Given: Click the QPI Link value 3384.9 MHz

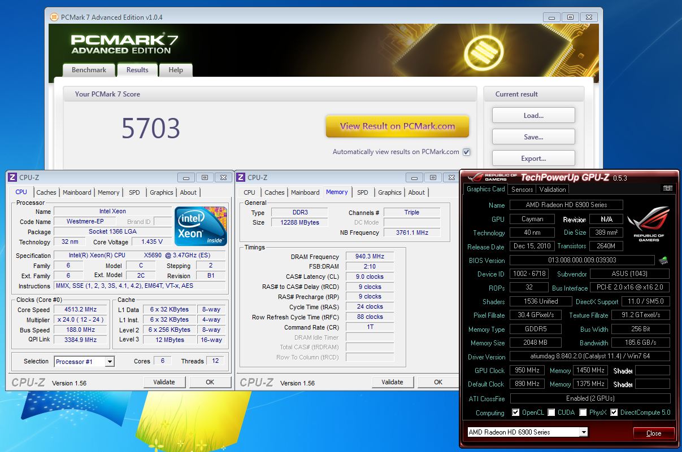Looking at the screenshot, I should [x=81, y=340].
